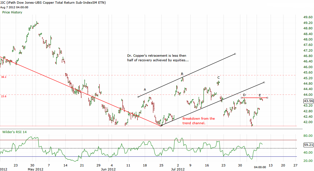This screenshot has height=171, width=314.
Task: Click the wave label 'D'
Action: [x=244, y=95]
